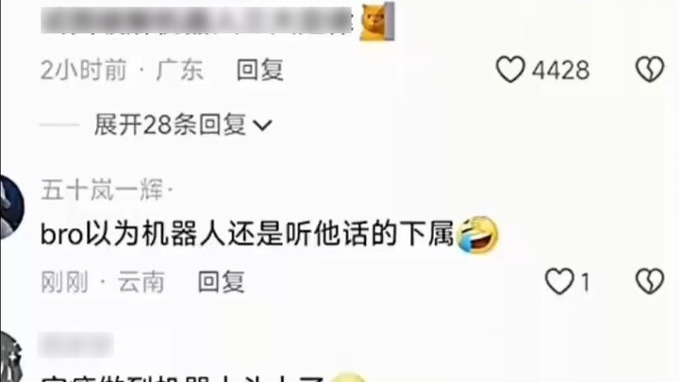679x382 pixels.
Task: Tap the 2小时前 · 广东 timestamp
Action: [122, 70]
